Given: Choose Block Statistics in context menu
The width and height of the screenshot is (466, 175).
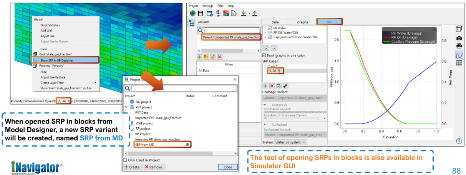Looking at the screenshot, I should click(50, 25).
